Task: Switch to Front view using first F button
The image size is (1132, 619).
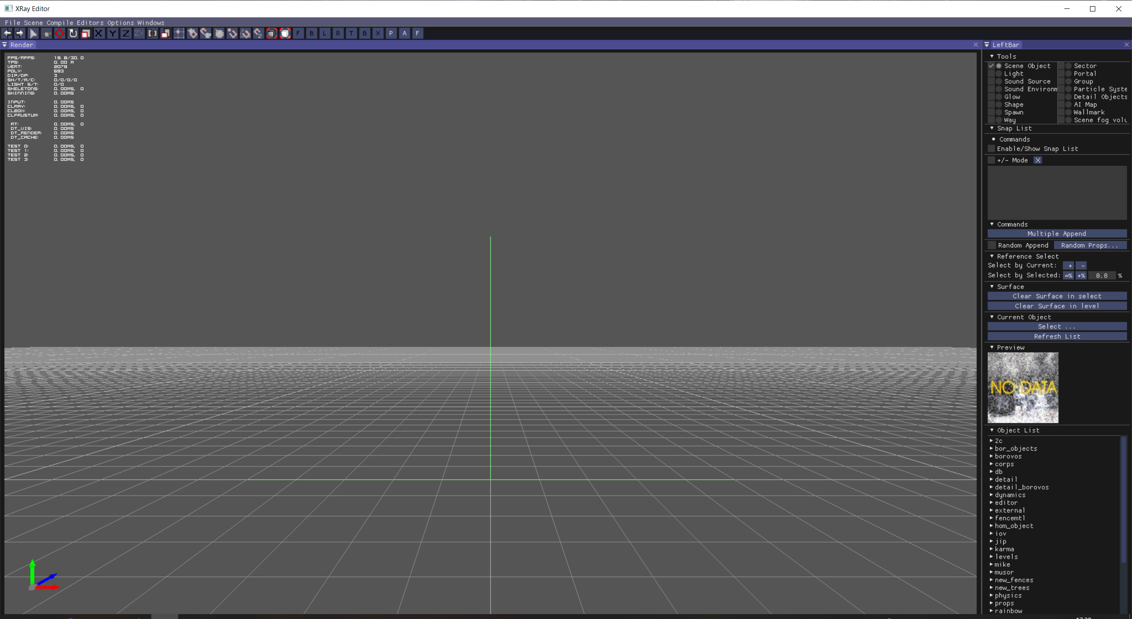Action: click(298, 33)
